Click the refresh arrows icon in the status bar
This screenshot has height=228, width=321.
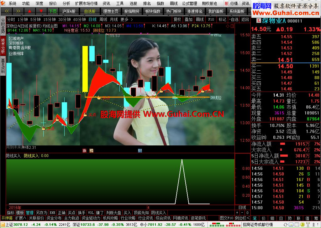pyautogui.click(x=285, y=225)
